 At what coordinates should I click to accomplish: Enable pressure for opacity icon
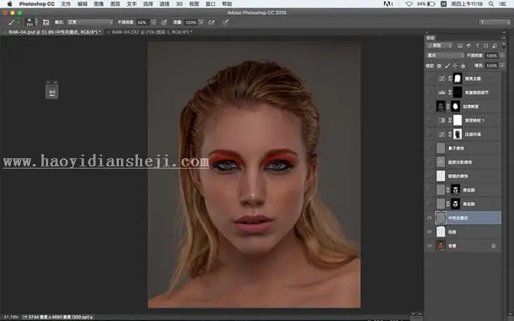coord(164,23)
